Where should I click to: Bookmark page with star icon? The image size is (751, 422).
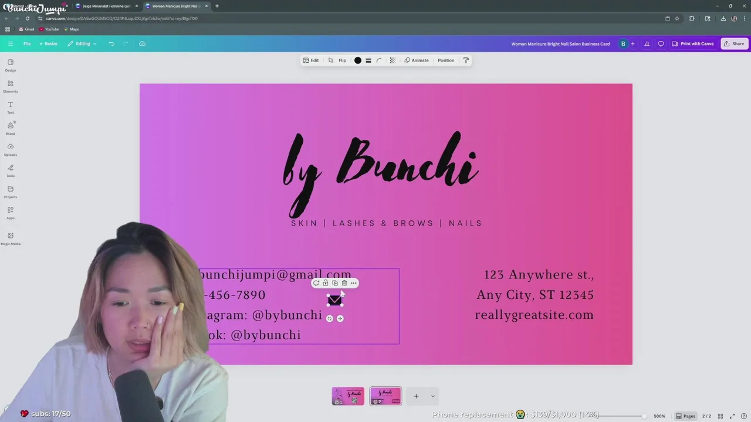677,18
